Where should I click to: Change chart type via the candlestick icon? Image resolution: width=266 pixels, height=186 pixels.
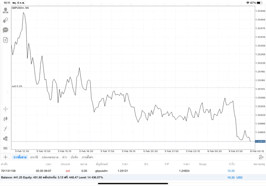[5, 119]
